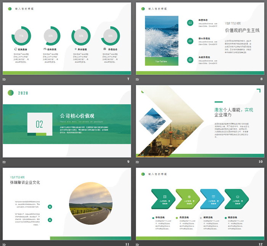
Task: Click the white 02 box on slide 9
Action: pos(39,123)
